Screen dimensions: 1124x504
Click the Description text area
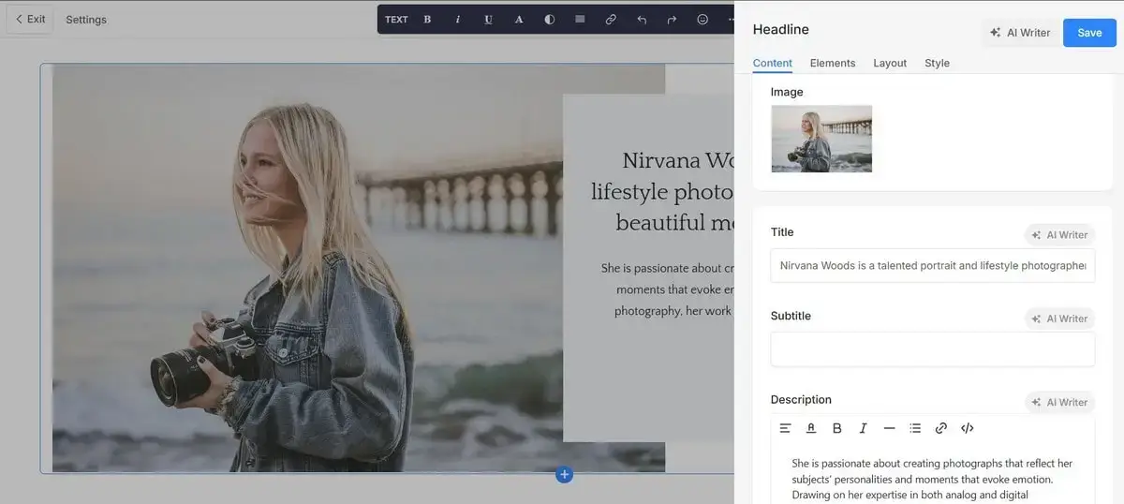tap(932, 478)
